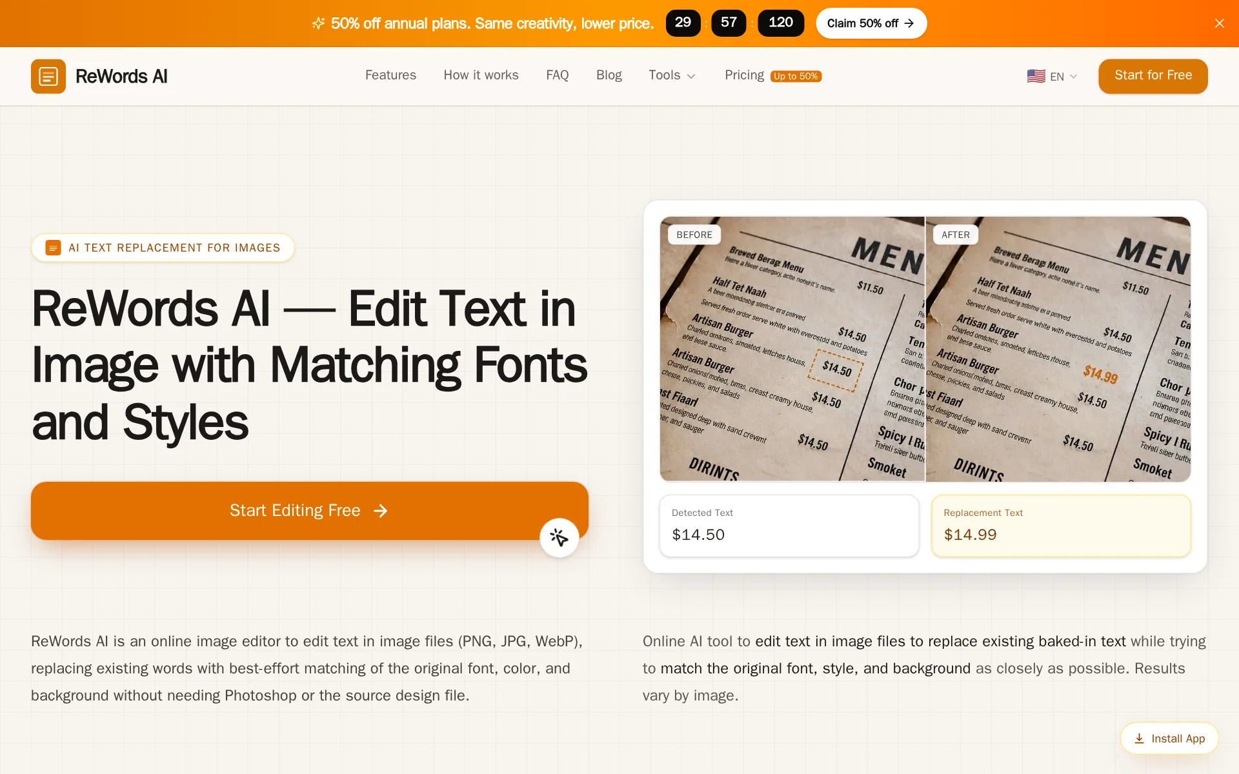Click the document icon in the badge
Viewport: 1239px width, 774px height.
[x=54, y=248]
